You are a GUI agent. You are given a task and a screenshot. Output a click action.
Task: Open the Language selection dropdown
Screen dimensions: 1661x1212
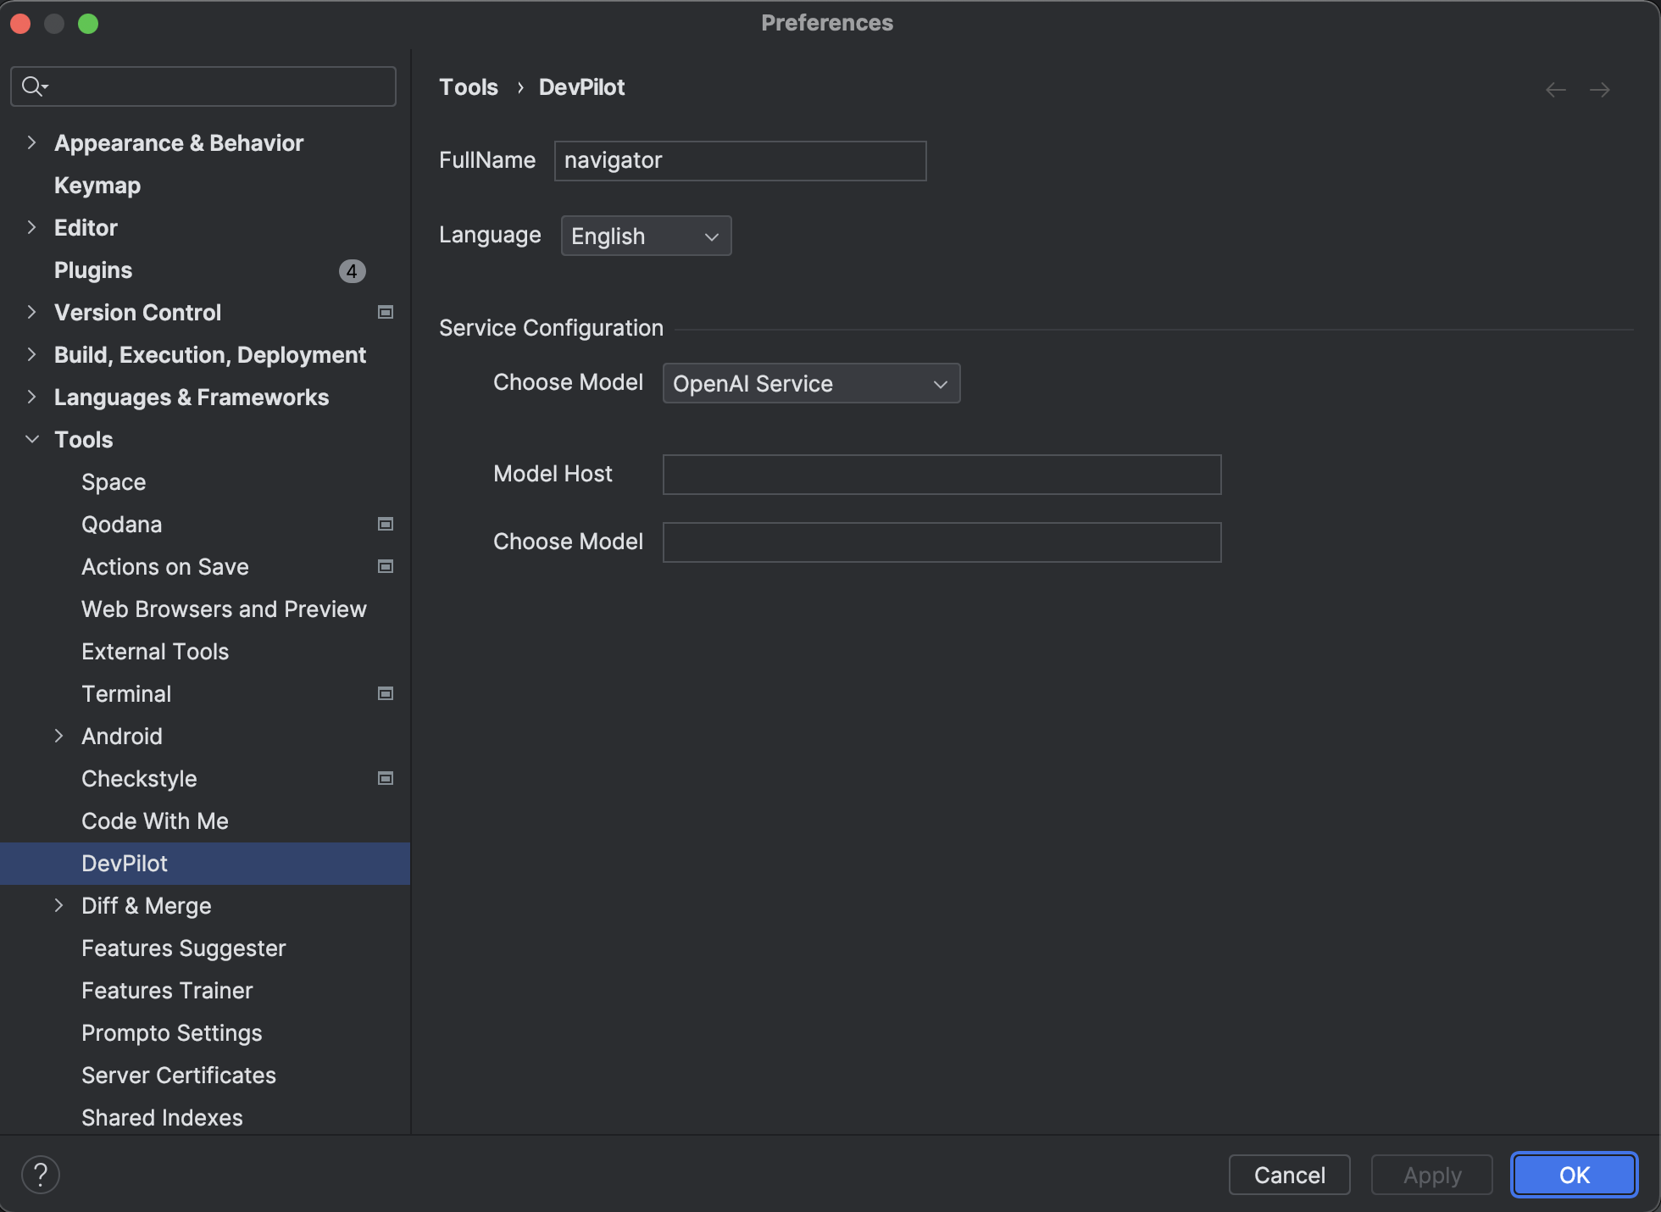tap(646, 235)
